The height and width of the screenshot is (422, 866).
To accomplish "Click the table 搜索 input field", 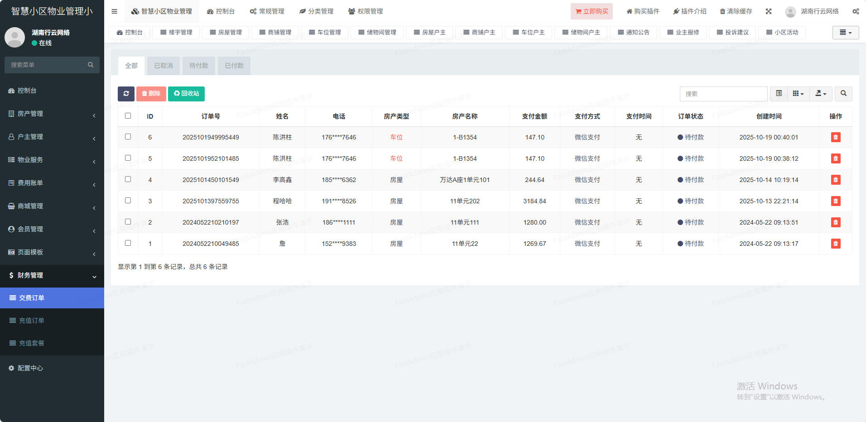I will 723,94.
